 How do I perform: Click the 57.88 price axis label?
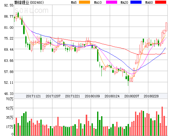tap(9, 72)
